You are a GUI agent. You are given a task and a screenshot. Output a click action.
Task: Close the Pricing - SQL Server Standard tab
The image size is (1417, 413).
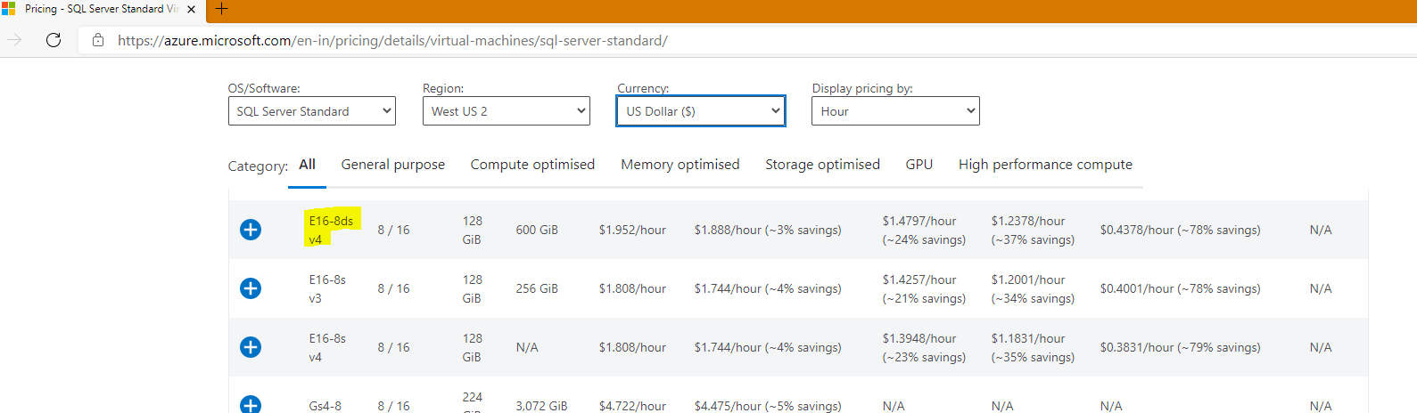pyautogui.click(x=191, y=9)
